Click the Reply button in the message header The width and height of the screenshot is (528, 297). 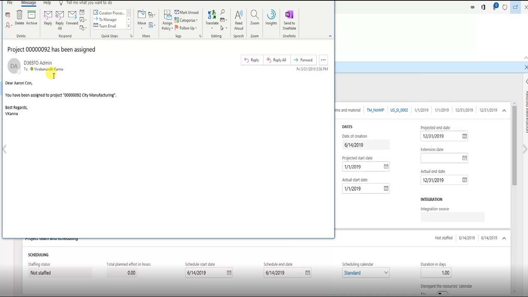pos(252,60)
